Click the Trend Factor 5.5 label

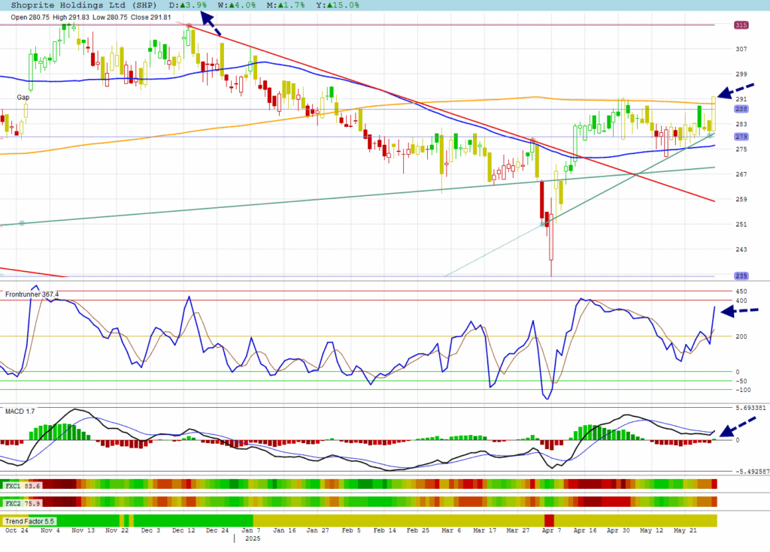click(29, 521)
